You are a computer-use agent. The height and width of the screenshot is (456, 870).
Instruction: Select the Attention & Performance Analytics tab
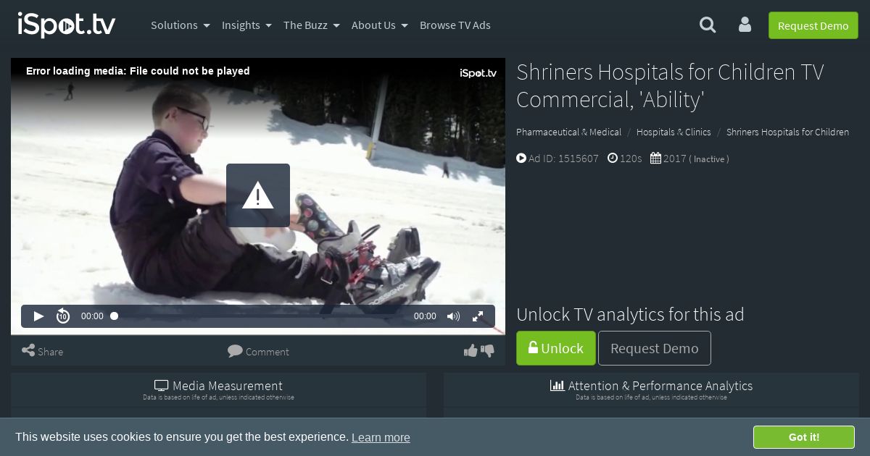coord(651,389)
